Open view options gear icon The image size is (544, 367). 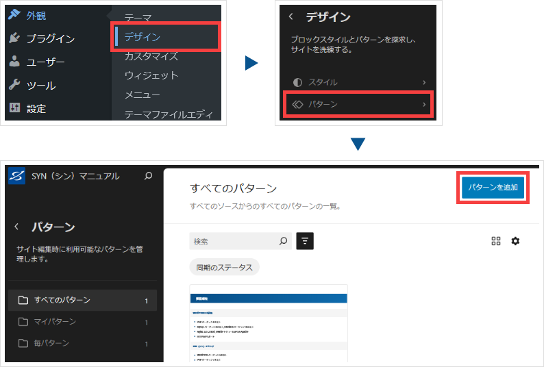(516, 241)
